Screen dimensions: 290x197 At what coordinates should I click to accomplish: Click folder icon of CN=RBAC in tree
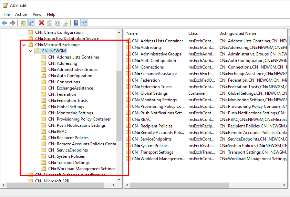click(43, 132)
